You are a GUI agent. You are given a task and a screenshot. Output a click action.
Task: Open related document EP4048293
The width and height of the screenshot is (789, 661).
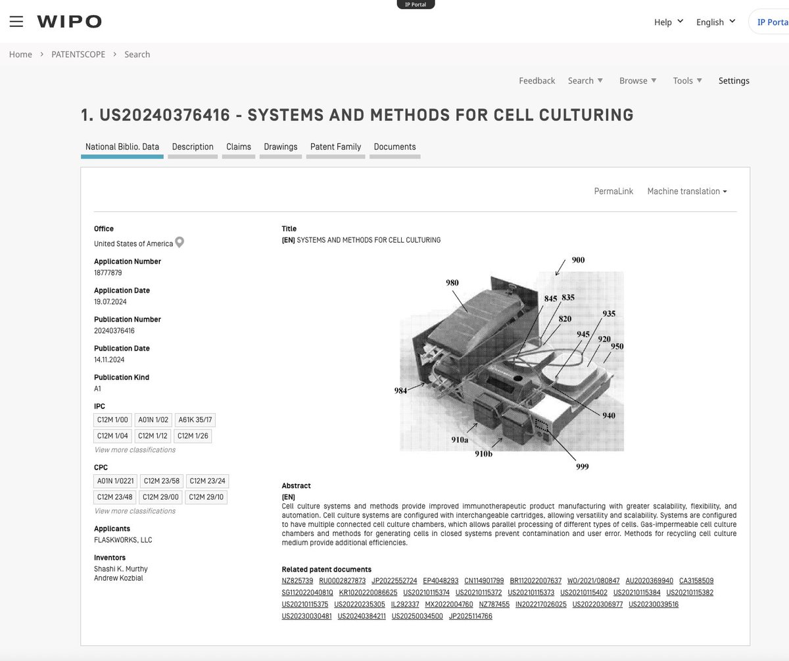coord(441,581)
